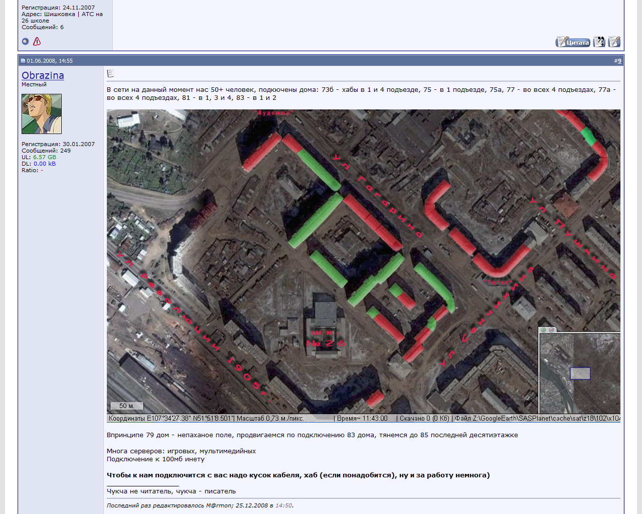This screenshot has width=642, height=514.
Task: Click the 50 м. scale bar on map
Action: pyautogui.click(x=126, y=406)
